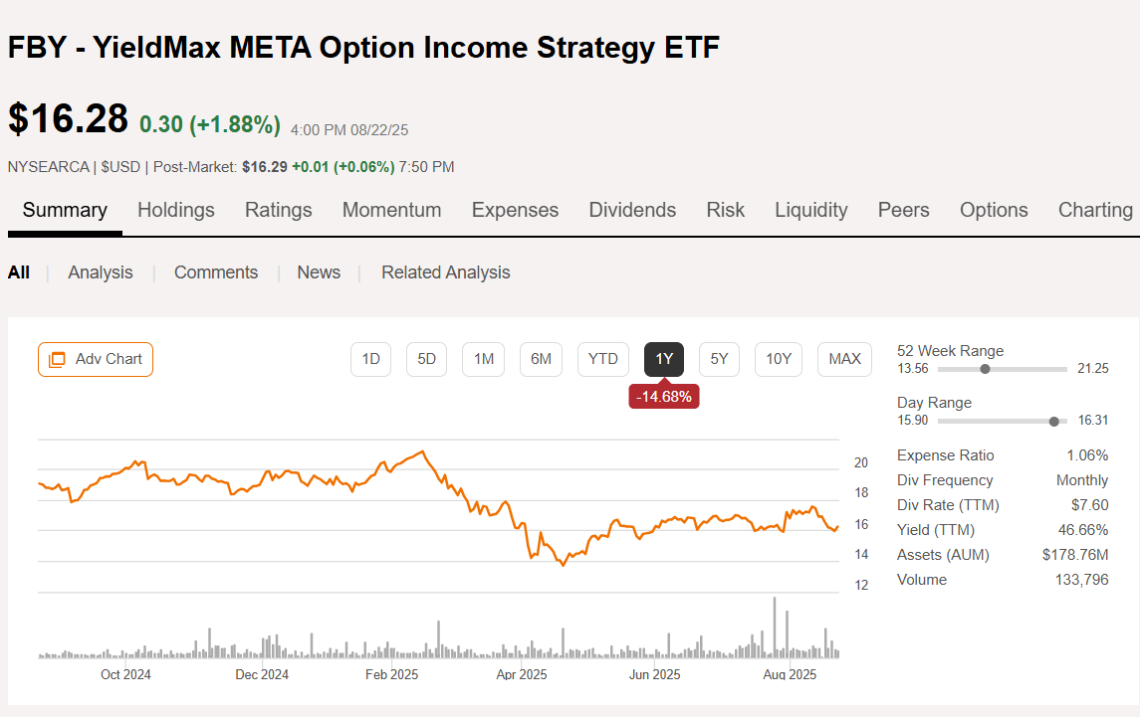Navigate to the Risk tab
The height and width of the screenshot is (717, 1140).
[725, 210]
